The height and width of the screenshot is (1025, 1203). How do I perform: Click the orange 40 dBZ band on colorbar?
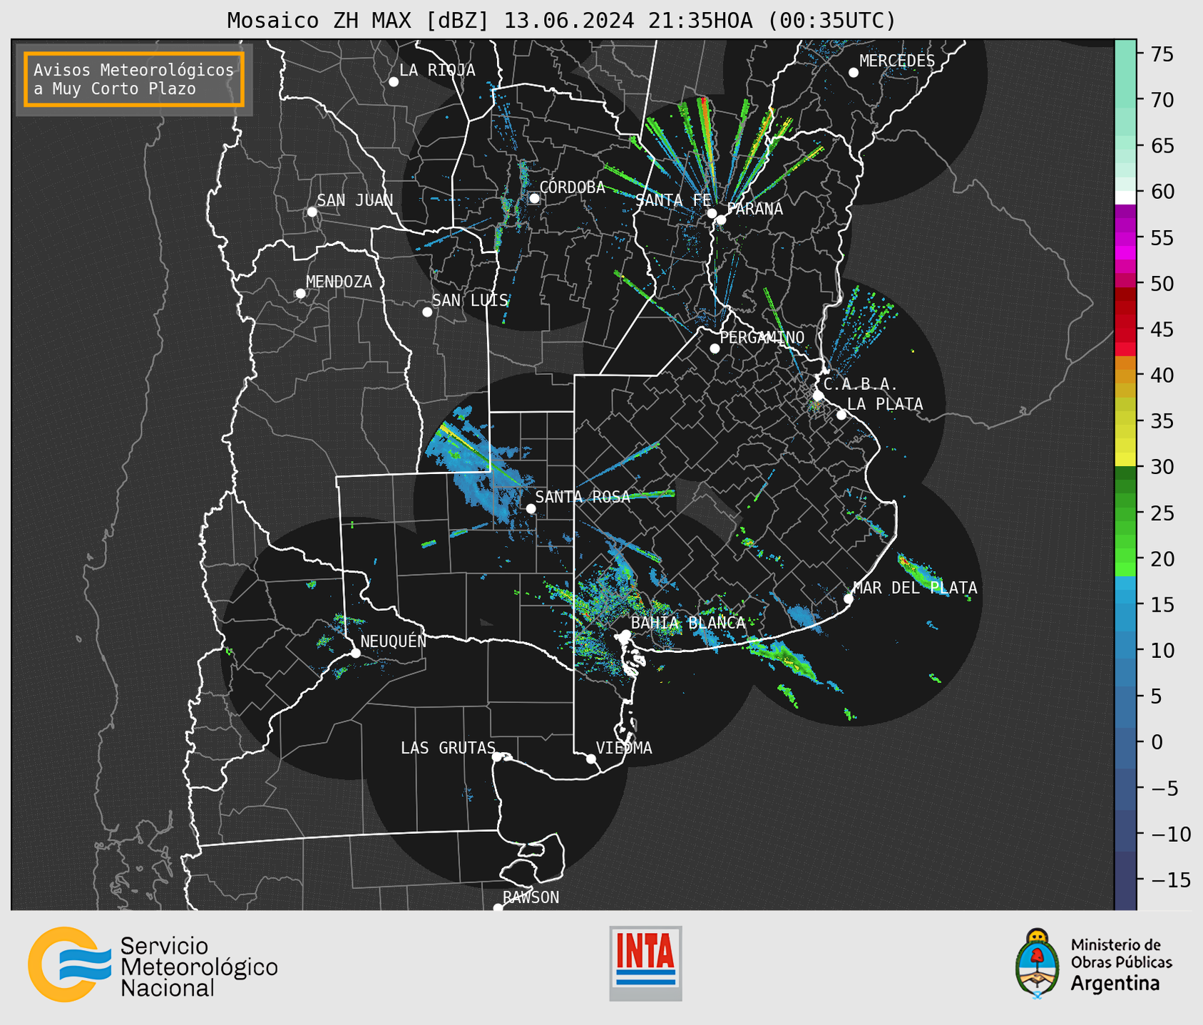click(1125, 376)
